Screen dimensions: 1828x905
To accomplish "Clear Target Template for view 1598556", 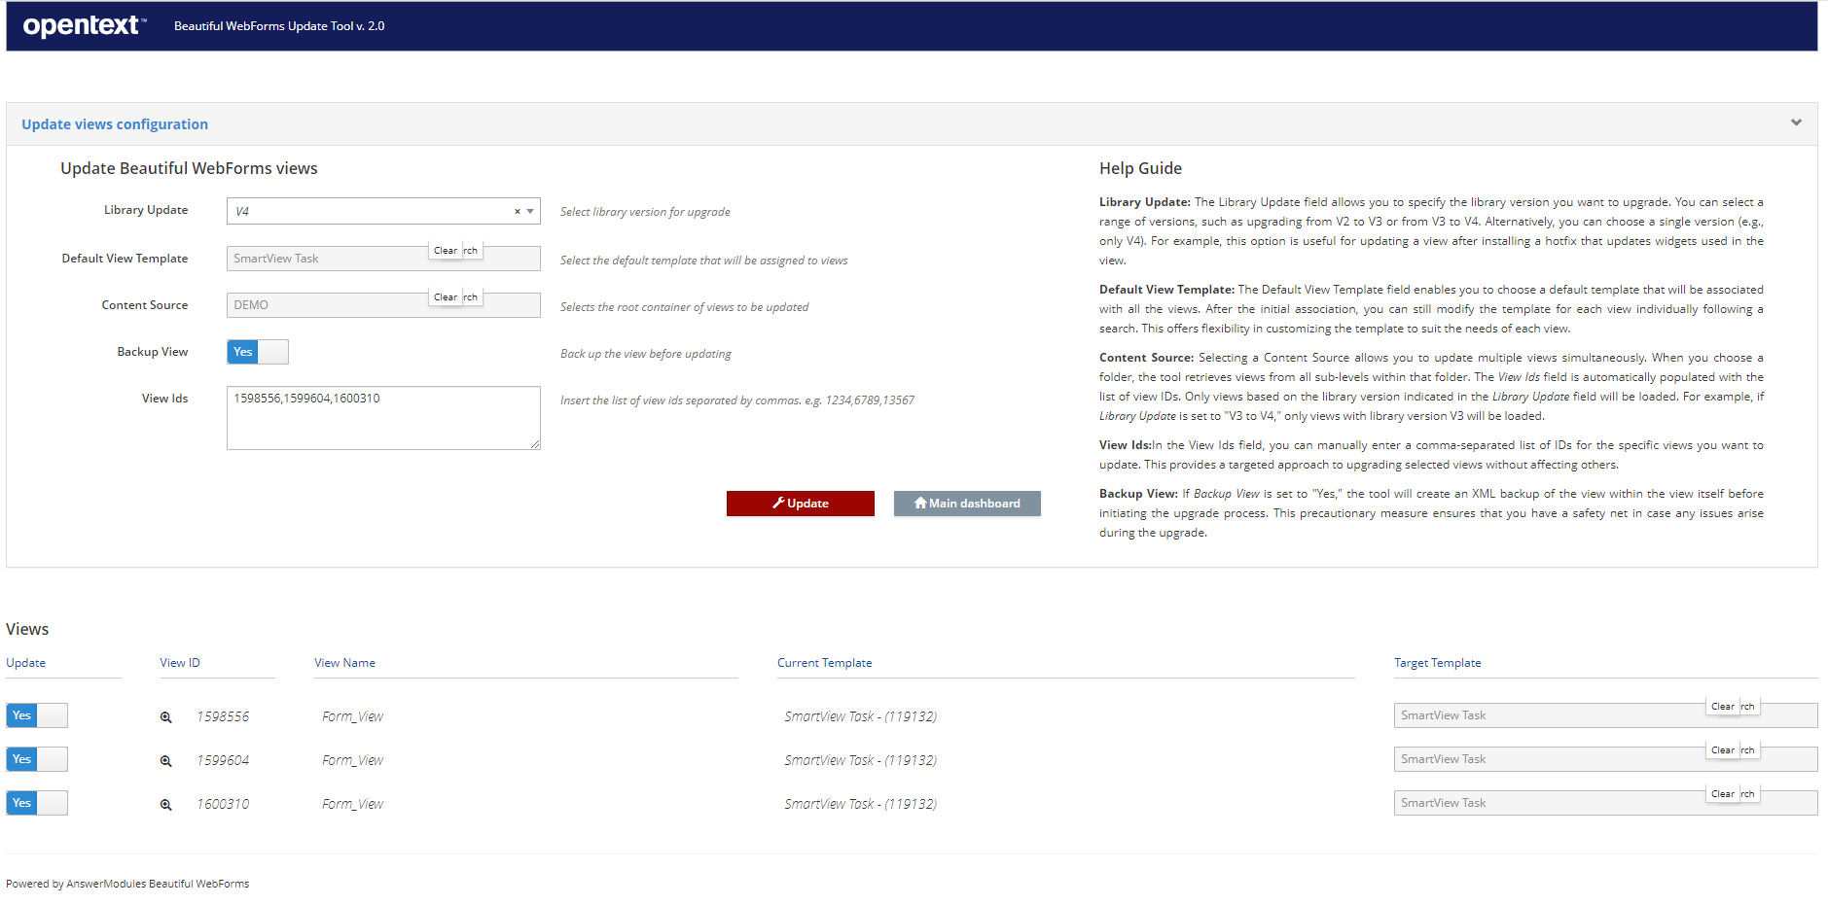I will click(x=1722, y=707).
